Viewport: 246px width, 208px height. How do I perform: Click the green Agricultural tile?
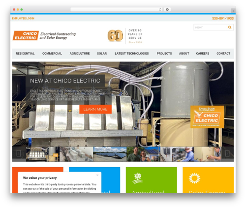coord(152,180)
